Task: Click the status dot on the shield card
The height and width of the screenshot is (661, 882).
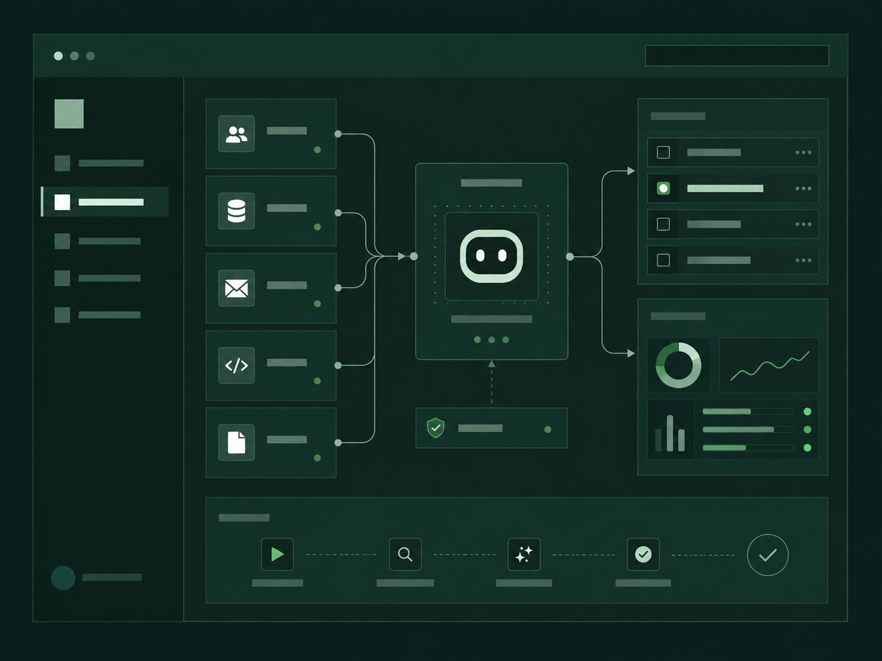Action: 548,429
